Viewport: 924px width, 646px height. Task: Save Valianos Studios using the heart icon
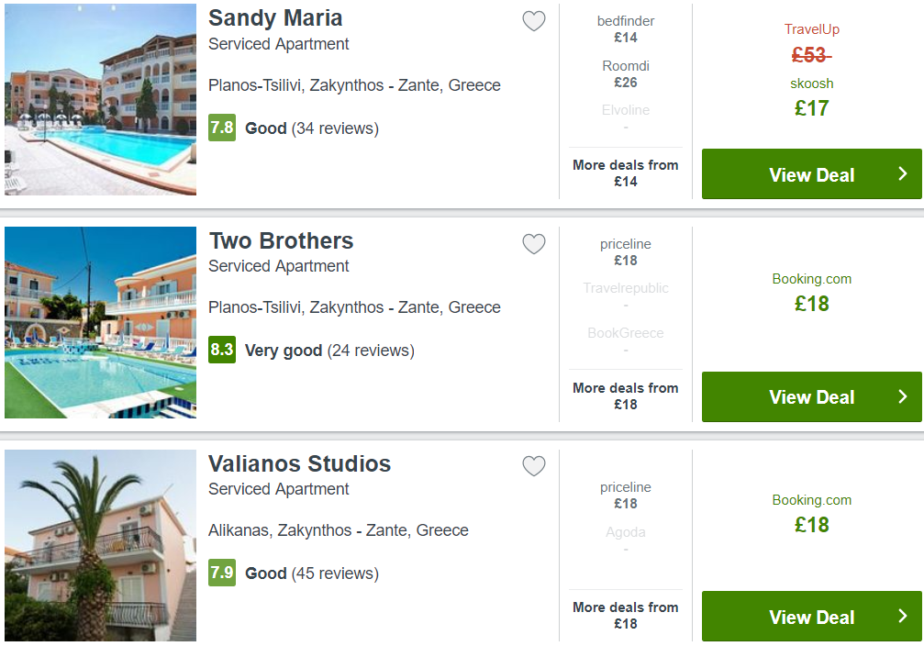point(534,466)
